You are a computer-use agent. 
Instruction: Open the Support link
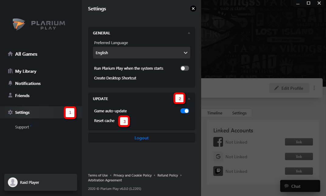tap(22, 127)
